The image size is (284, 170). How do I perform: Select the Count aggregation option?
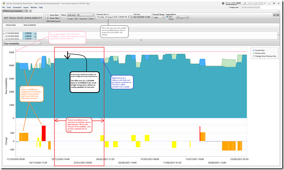(167, 19)
